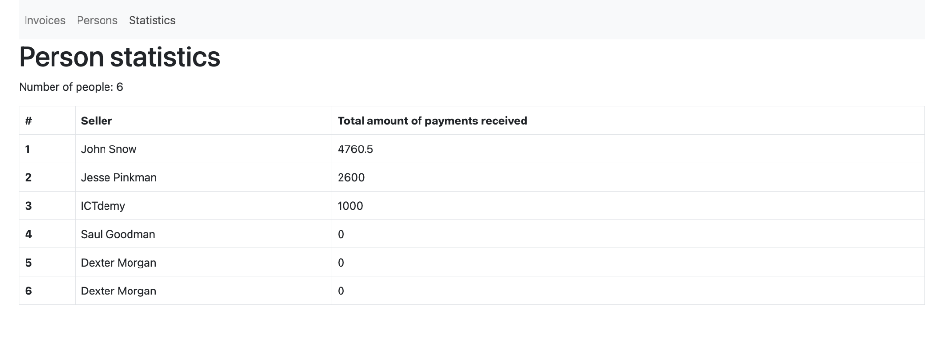This screenshot has height=341, width=942.
Task: Click Dexter Morgan in row number 5
Action: (118, 263)
